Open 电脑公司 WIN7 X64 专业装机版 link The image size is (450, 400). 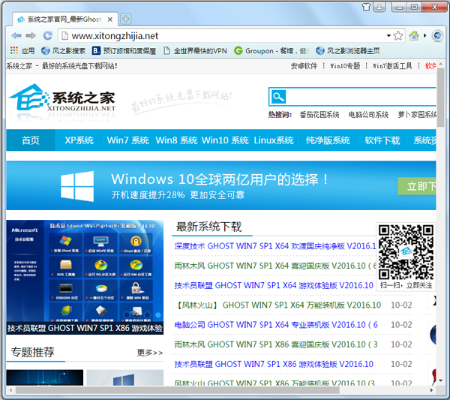coord(276,325)
